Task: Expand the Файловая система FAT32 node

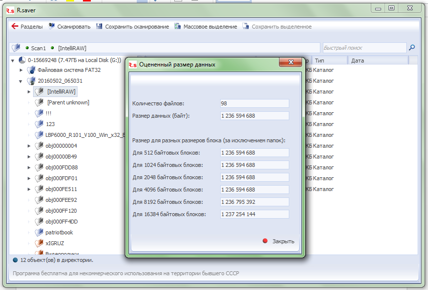Action: pos(21,70)
